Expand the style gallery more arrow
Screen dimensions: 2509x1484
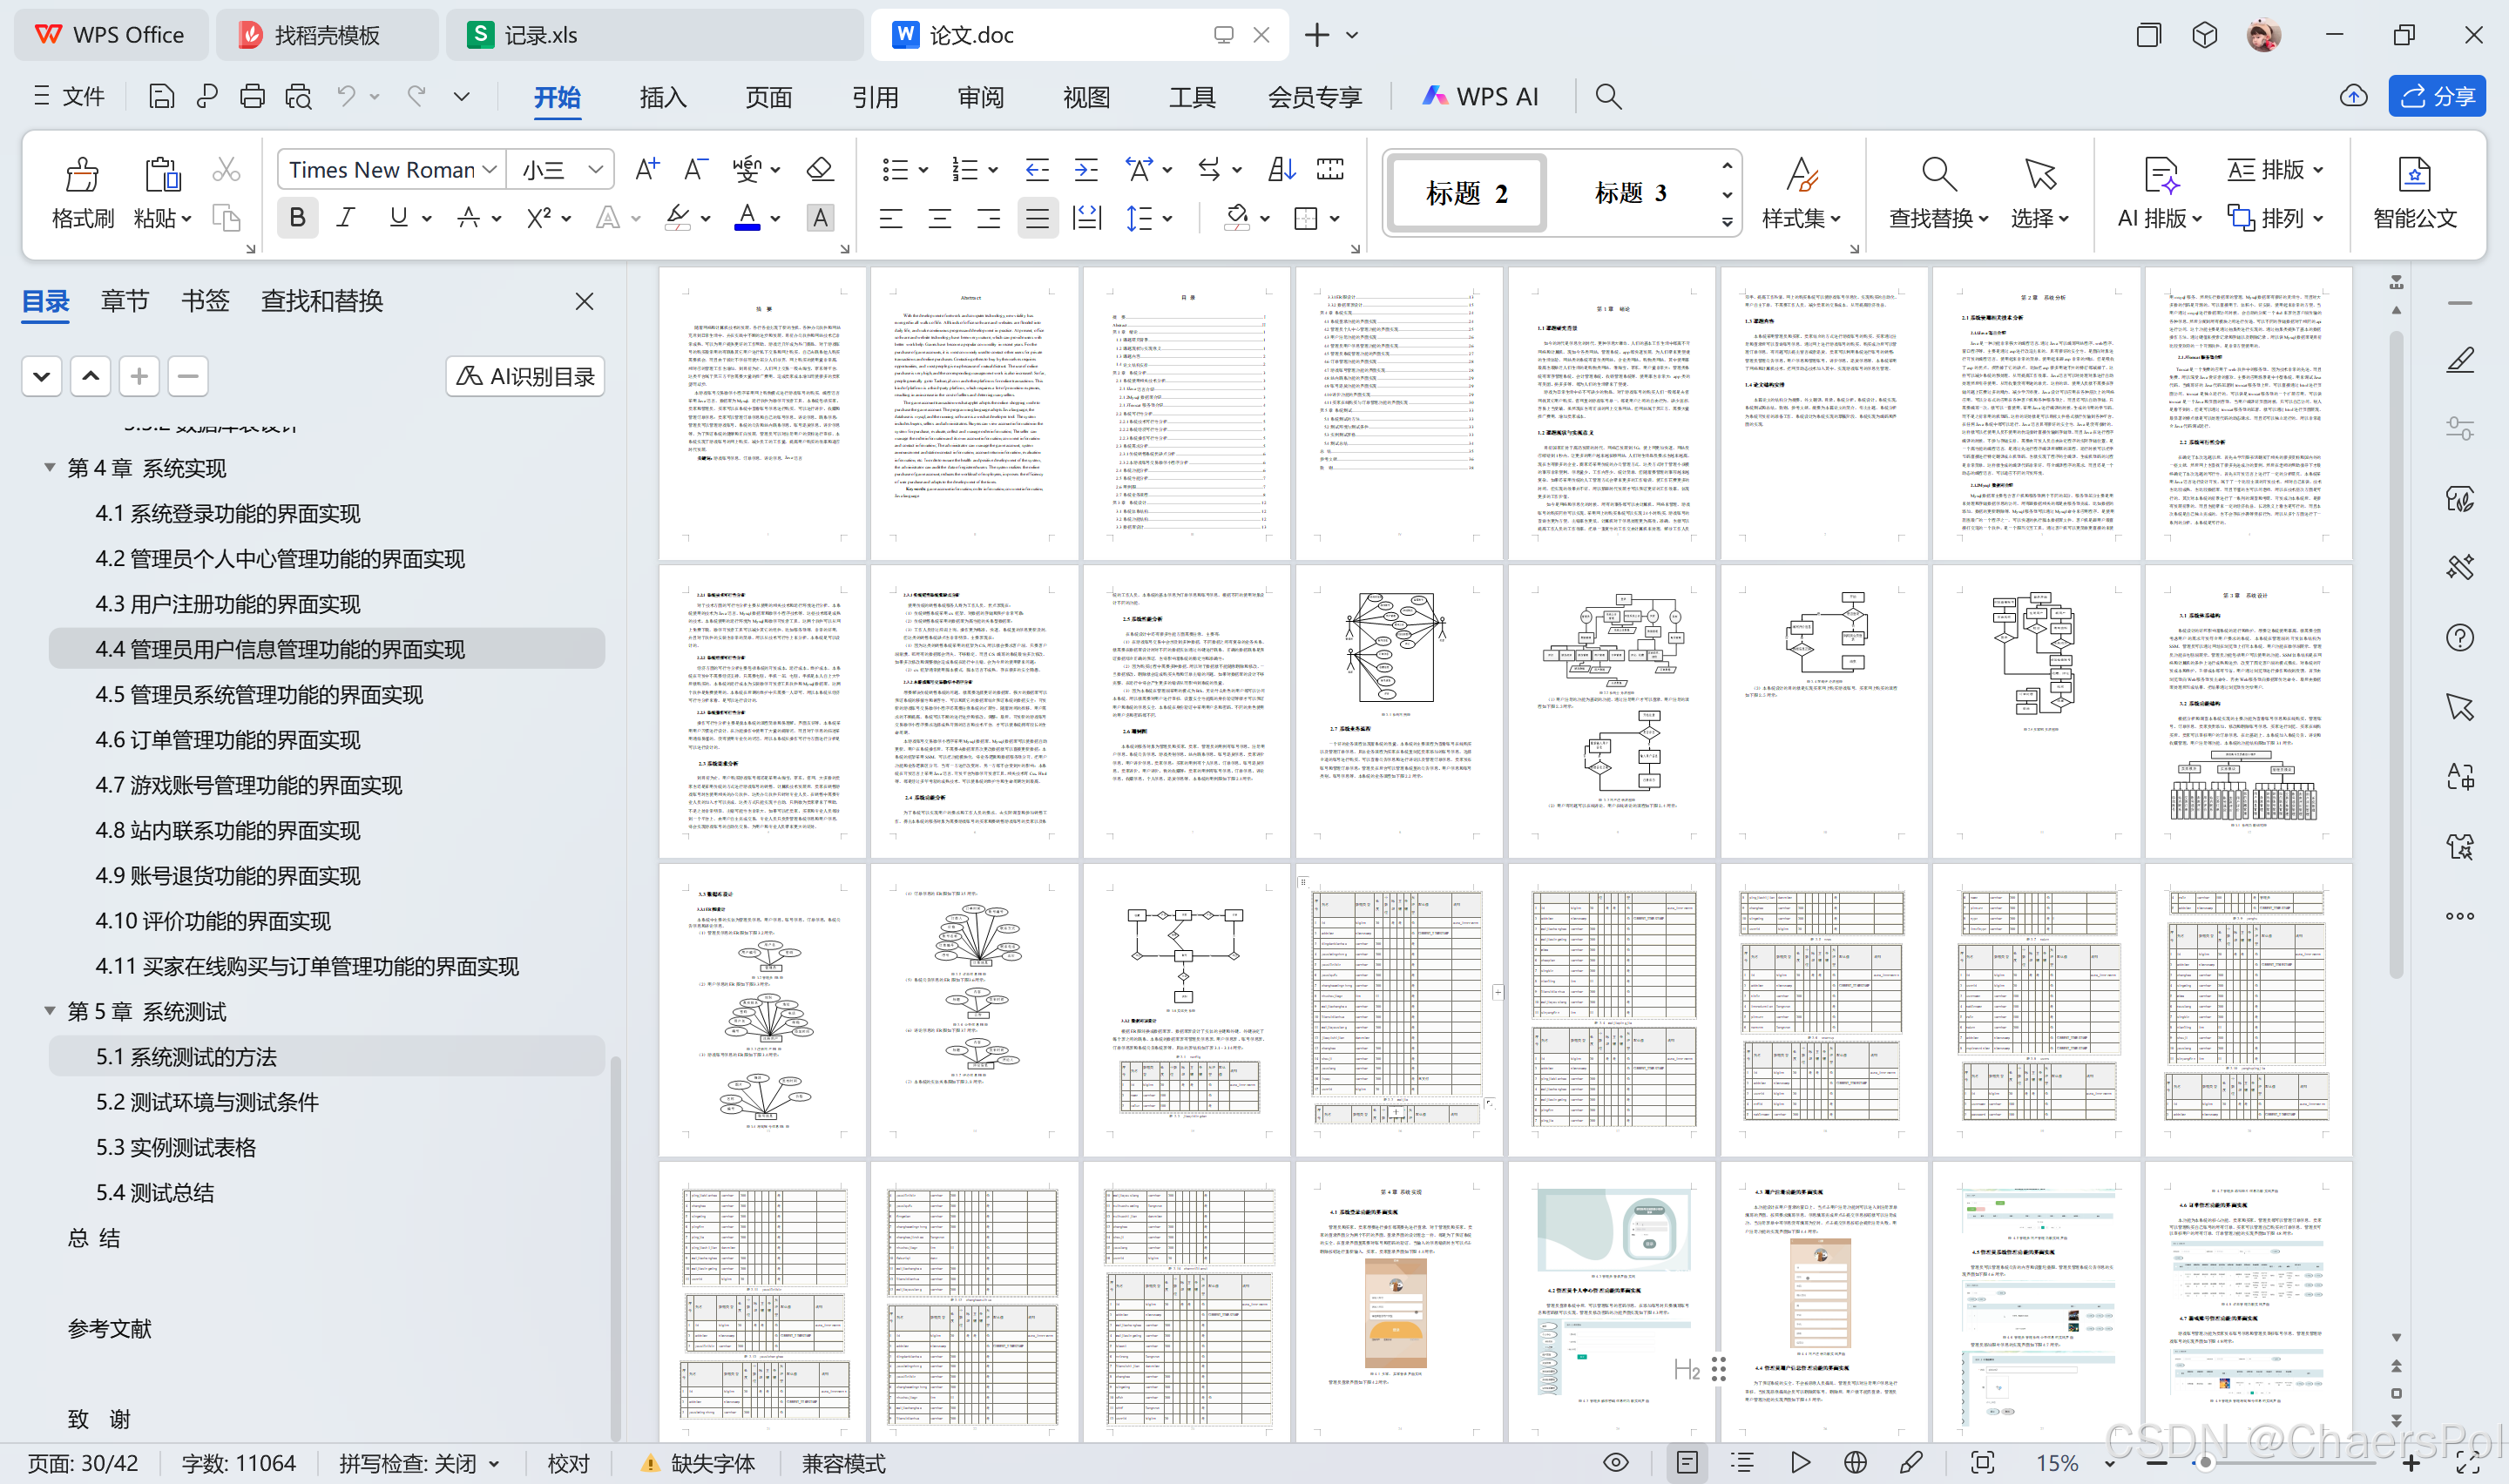click(x=1727, y=223)
